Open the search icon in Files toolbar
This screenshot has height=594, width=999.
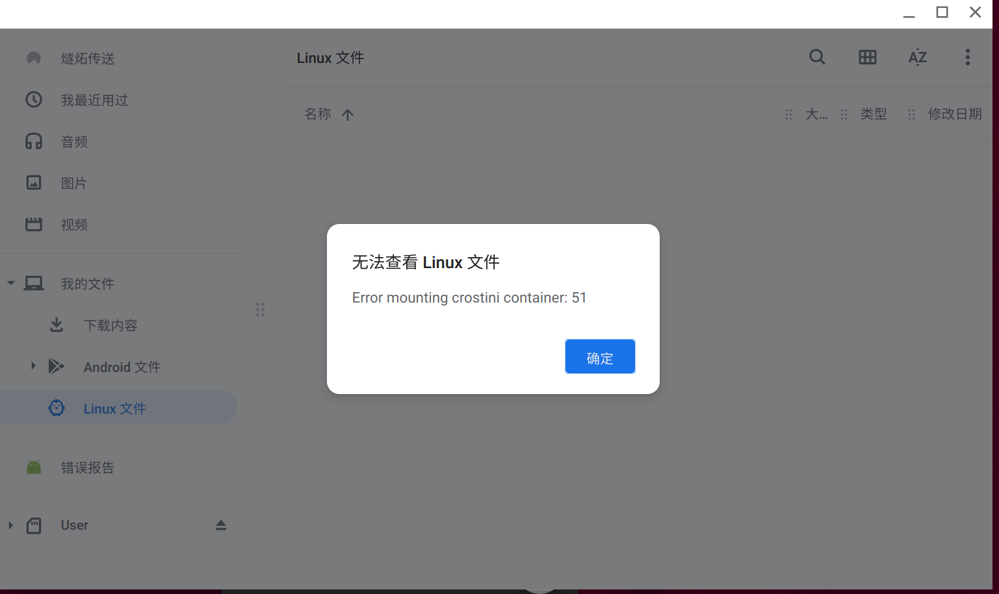point(817,57)
